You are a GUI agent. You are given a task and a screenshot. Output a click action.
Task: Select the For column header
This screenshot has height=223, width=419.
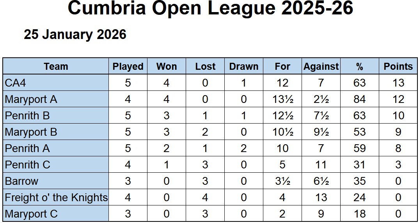(282, 66)
